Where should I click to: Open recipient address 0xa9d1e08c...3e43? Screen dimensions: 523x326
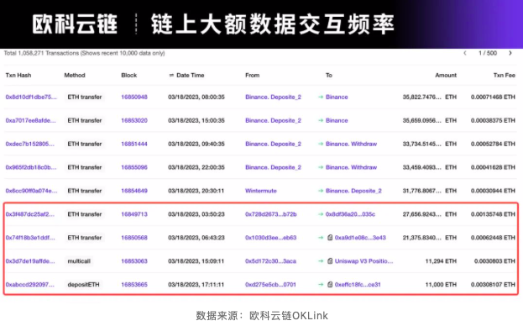360,238
